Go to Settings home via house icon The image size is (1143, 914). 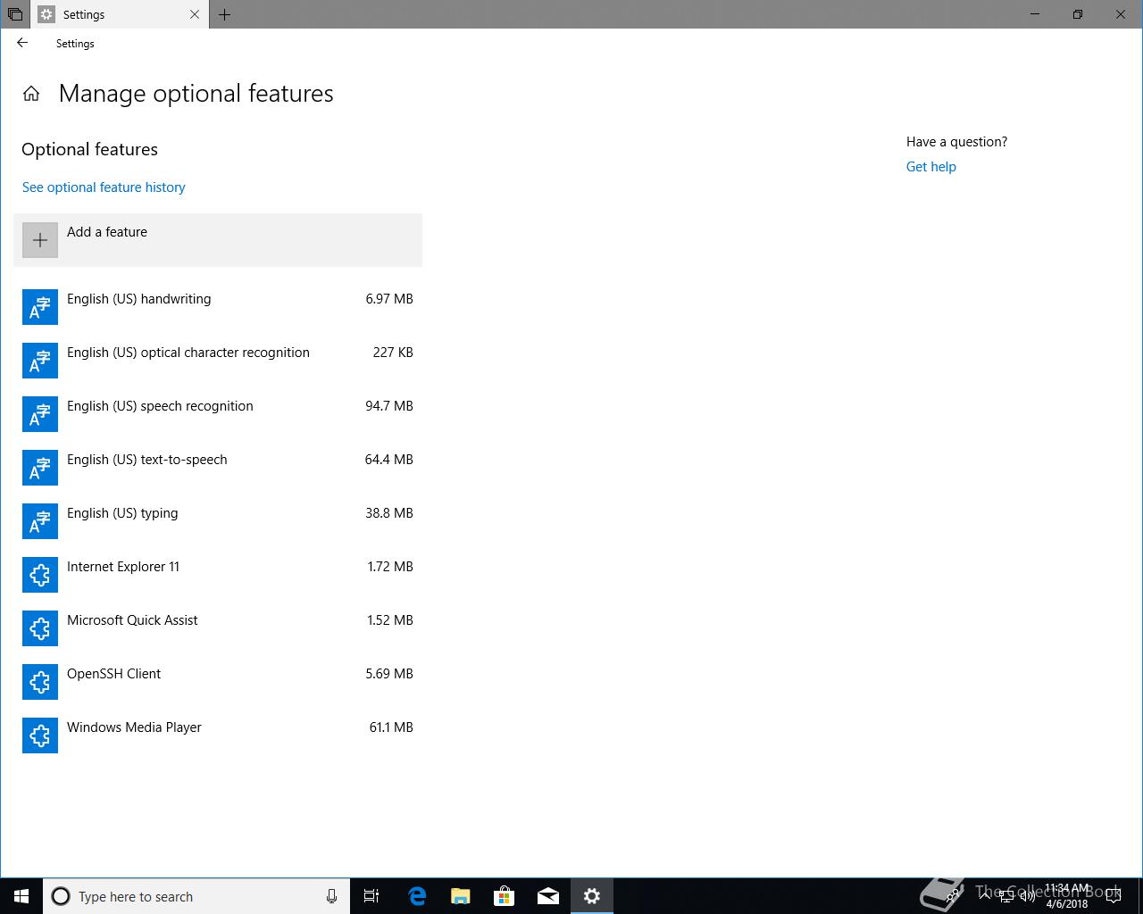31,94
